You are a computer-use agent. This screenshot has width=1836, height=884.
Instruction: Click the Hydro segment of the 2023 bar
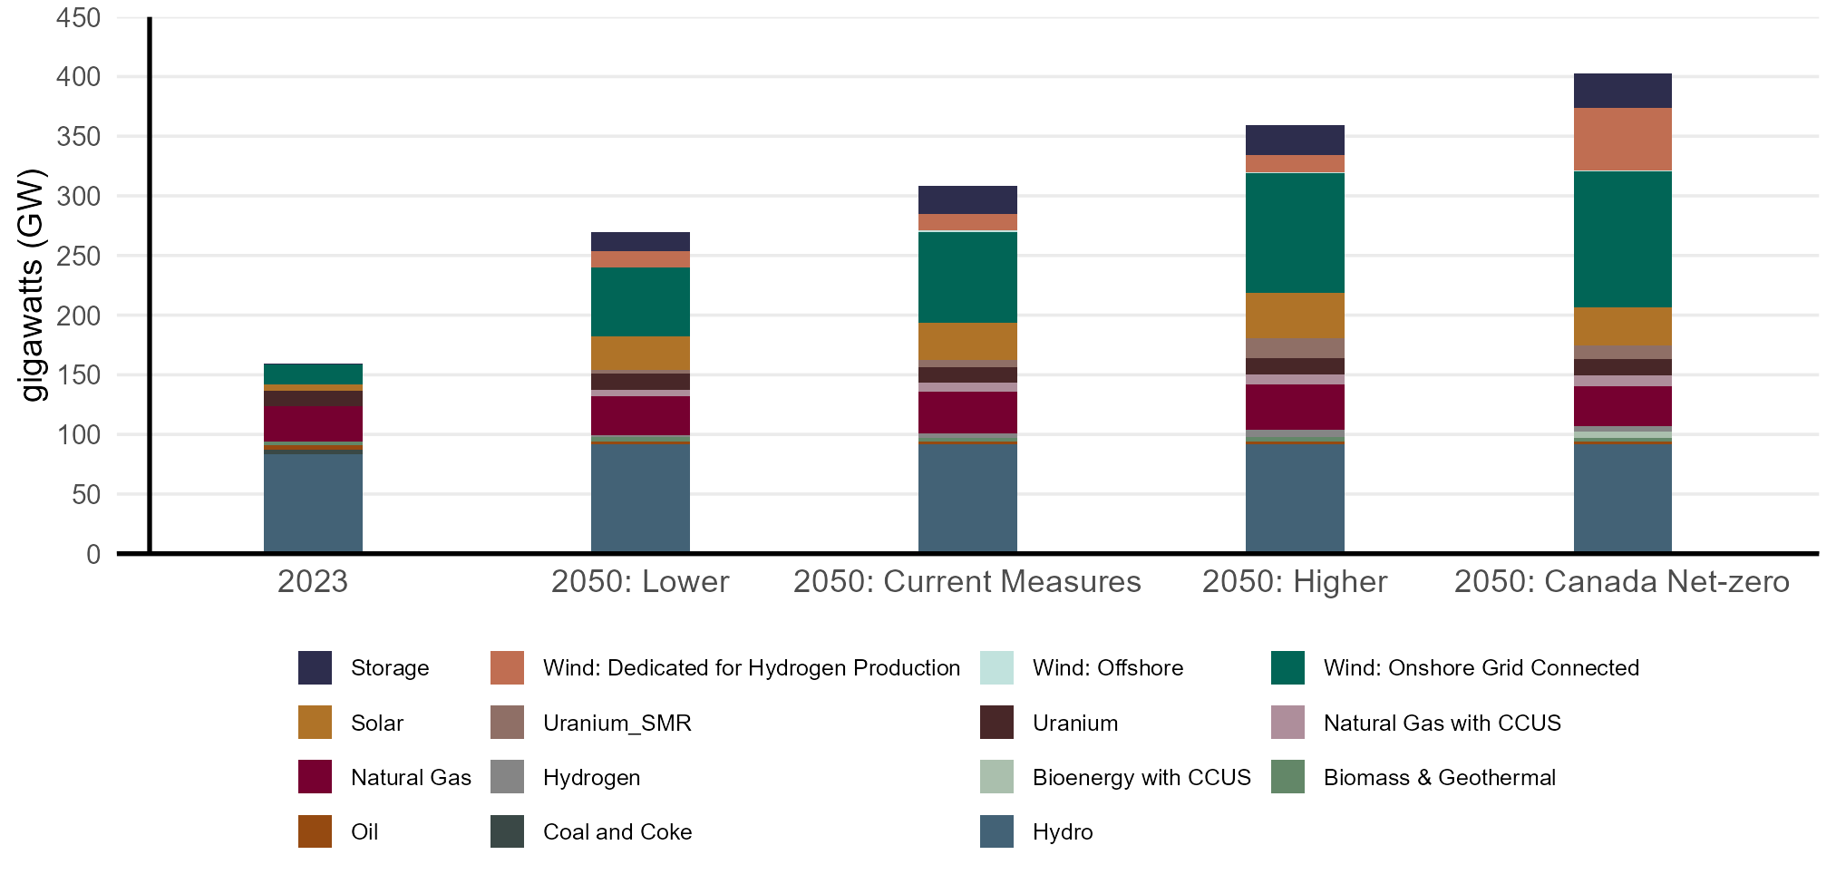coord(313,503)
